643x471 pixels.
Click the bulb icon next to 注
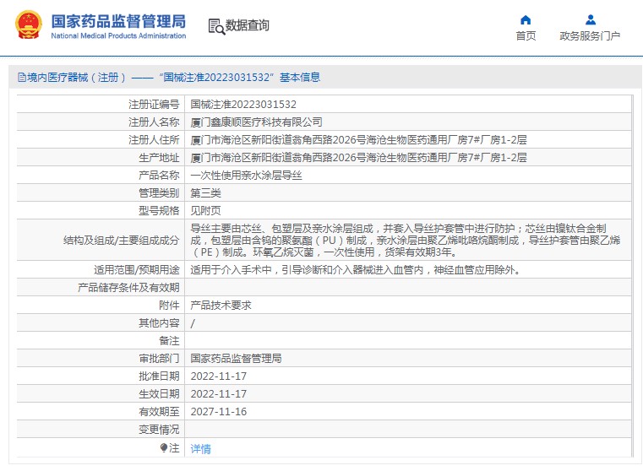click(164, 447)
